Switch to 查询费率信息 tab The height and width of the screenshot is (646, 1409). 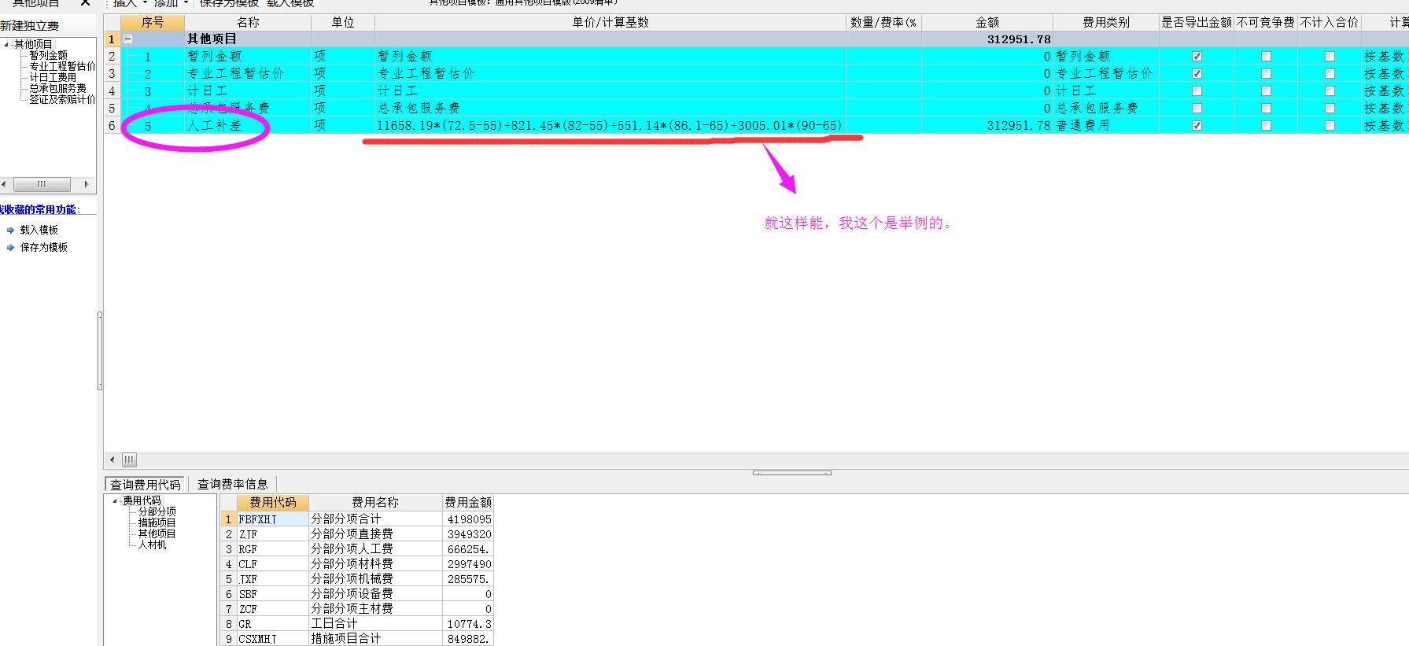coord(232,484)
